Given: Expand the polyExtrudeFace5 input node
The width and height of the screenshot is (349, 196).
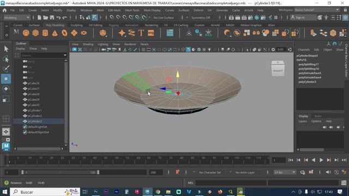Looking at the screenshot, I should pyautogui.click(x=310, y=73).
